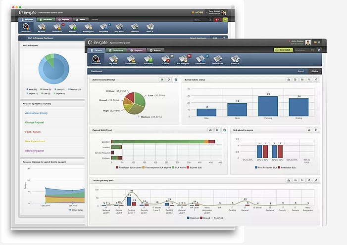
Task: Open Change Request root cause link
Action: [x=35, y=122]
